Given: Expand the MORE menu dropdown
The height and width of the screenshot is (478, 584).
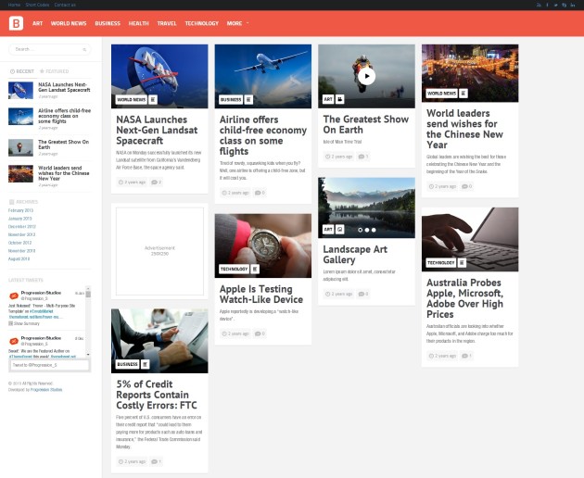Looking at the screenshot, I should 237,23.
